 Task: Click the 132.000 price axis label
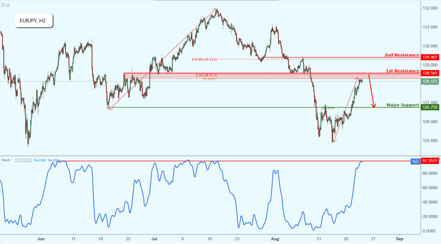430,8
